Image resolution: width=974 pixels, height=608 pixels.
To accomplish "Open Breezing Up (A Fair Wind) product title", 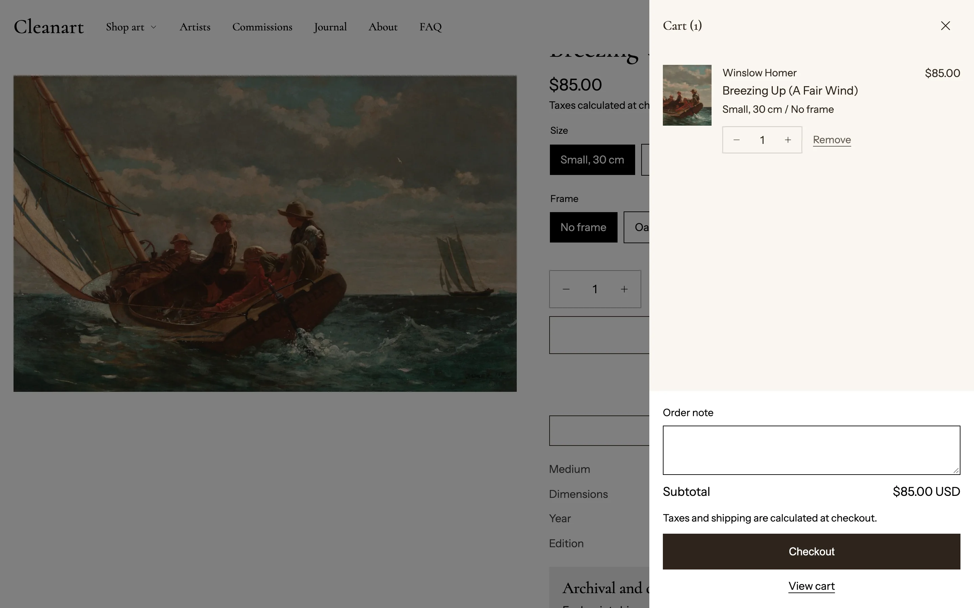I will pyautogui.click(x=790, y=91).
